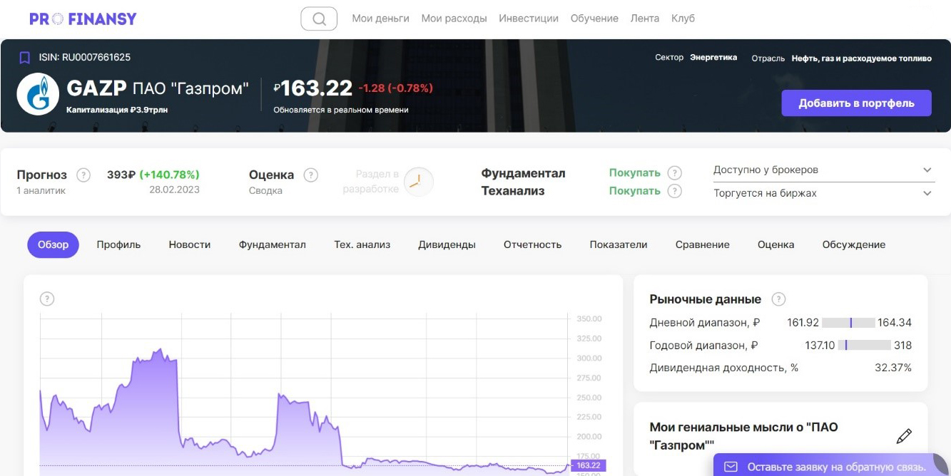Click the 137.10 yearly low value
The height and width of the screenshot is (476, 951).
click(820, 346)
